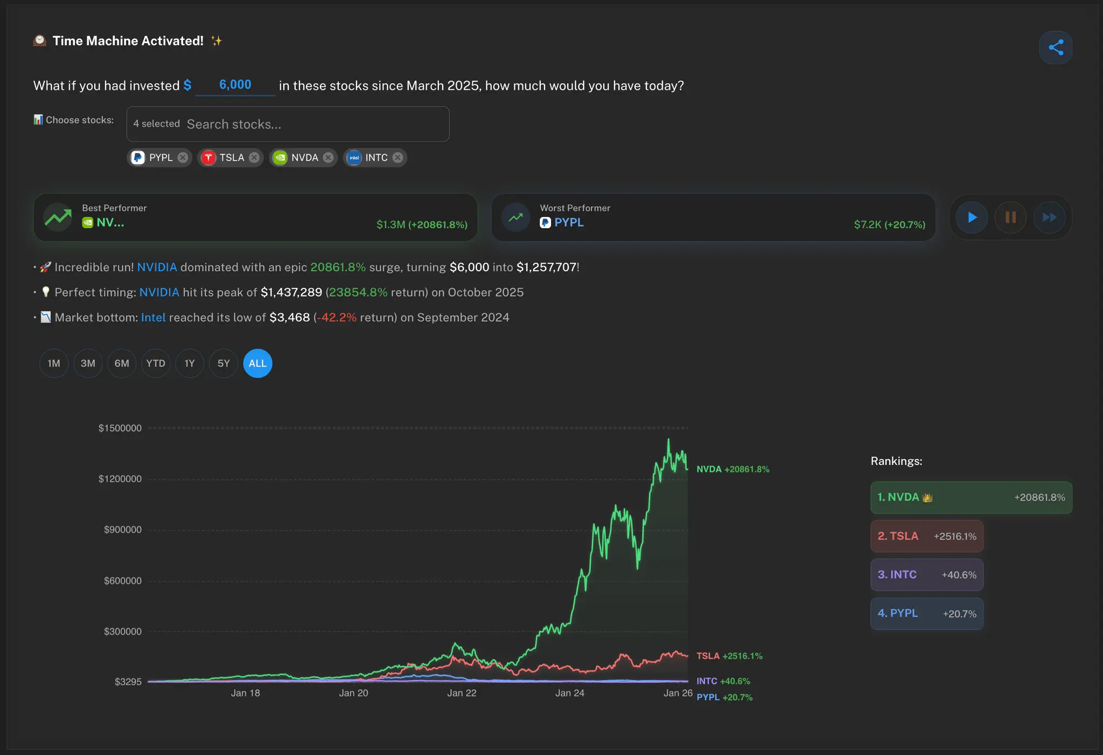Click the crown icon next to NVDA ranking
This screenshot has width=1103, height=755.
927,498
